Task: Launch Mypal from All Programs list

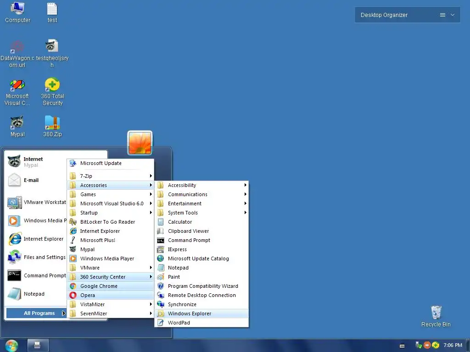Action: coord(110,249)
